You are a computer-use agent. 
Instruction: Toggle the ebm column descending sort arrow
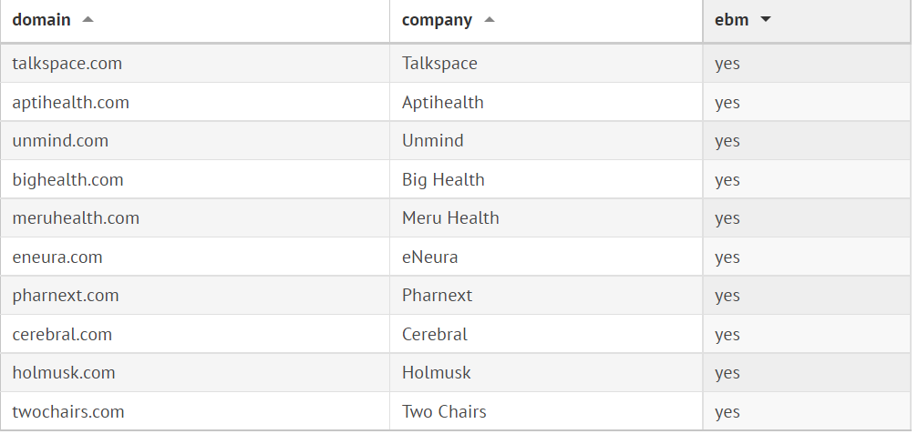[766, 20]
